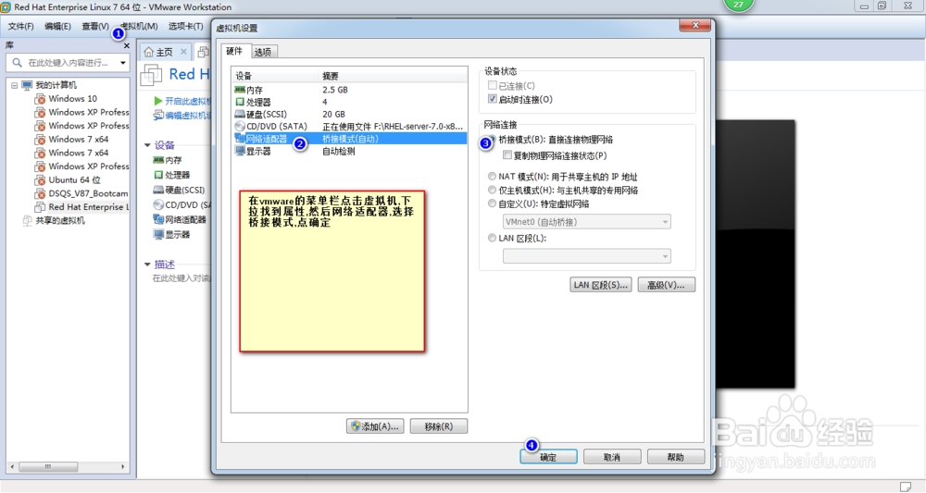
Task: Close the 主页 home tab
Action: tap(183, 52)
